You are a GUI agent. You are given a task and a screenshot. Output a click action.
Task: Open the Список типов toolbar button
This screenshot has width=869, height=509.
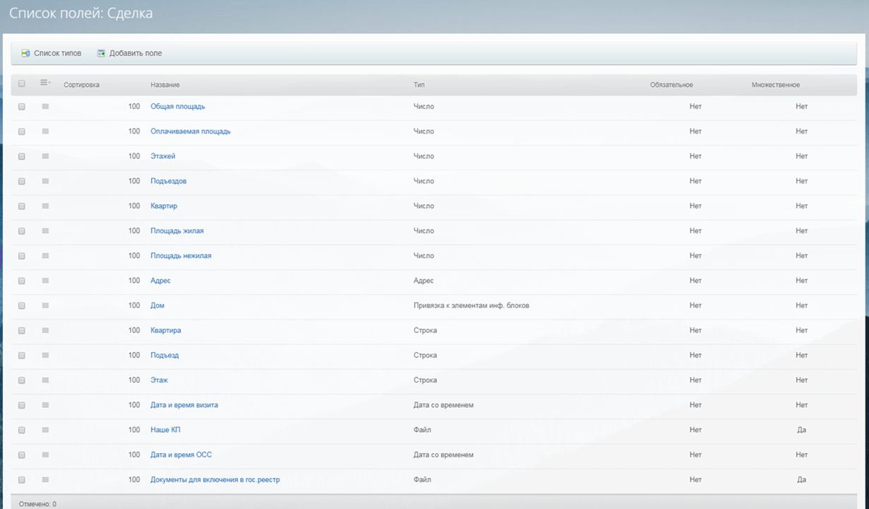pos(52,53)
